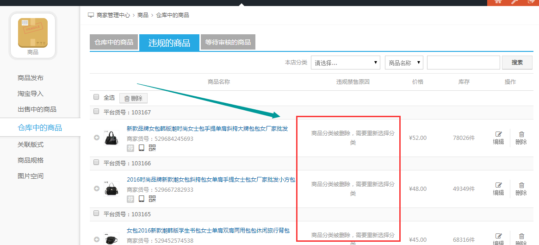Viewport: 539px width, 245px height.
Task: Click thumbnail of handbag item 529684245693
Action: (x=112, y=138)
